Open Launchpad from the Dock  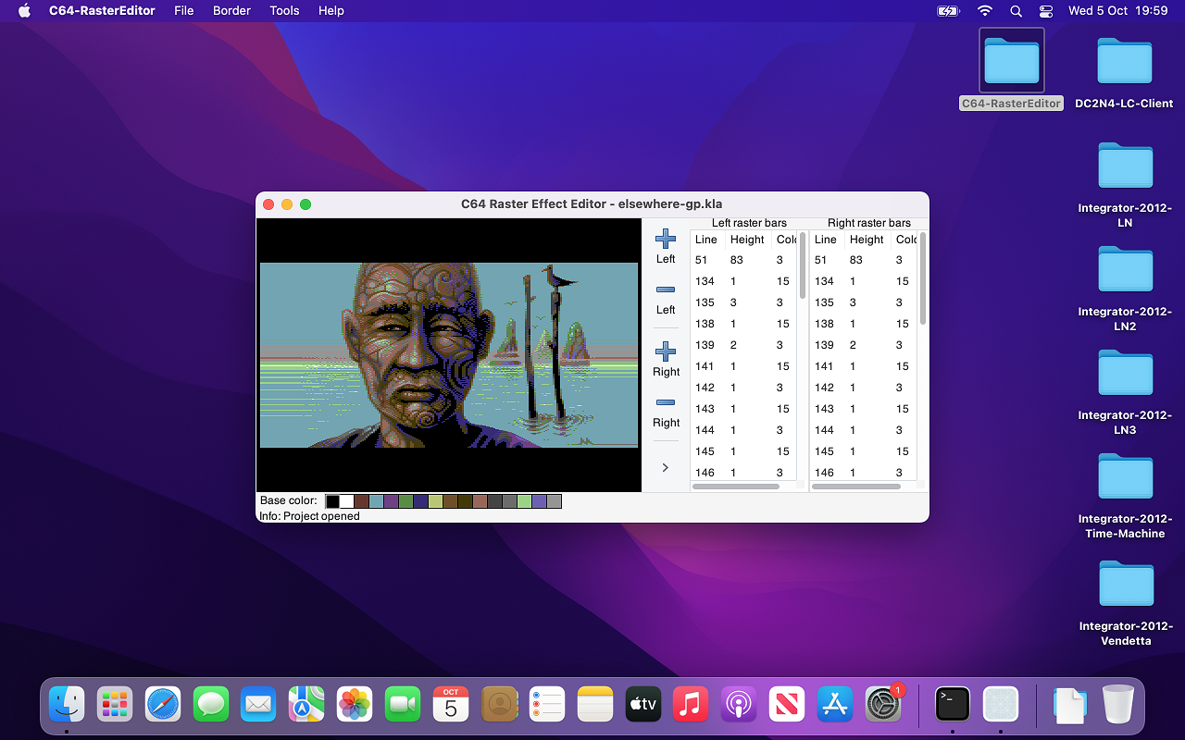click(x=115, y=705)
